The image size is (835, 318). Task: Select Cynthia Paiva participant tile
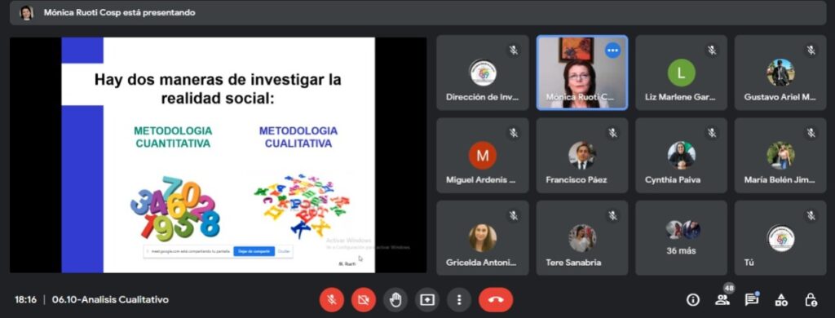click(681, 155)
